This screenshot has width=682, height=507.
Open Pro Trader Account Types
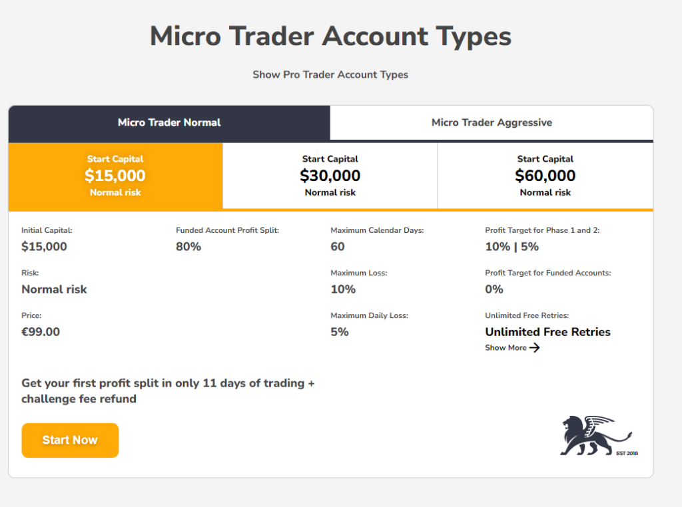click(x=330, y=75)
